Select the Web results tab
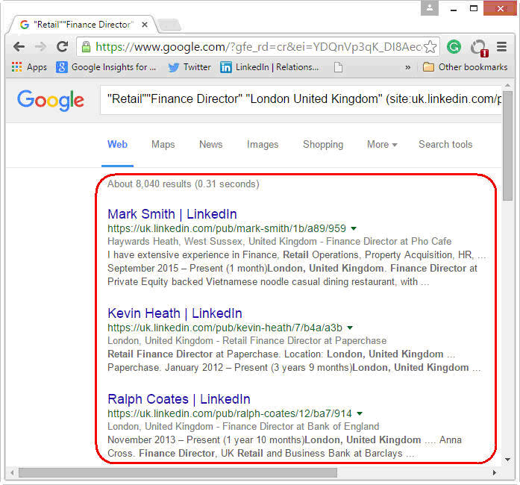This screenshot has height=485, width=520. 117,144
